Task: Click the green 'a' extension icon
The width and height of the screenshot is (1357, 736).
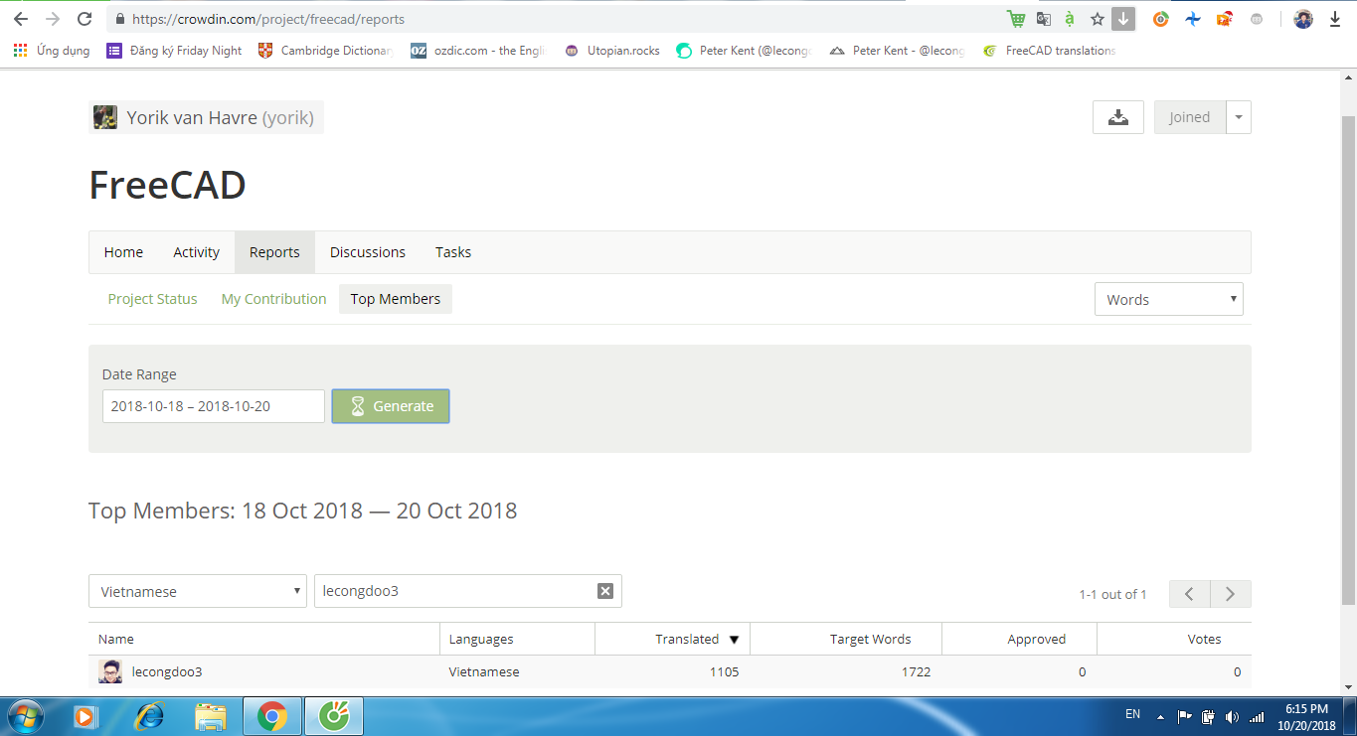Action: point(1070,19)
